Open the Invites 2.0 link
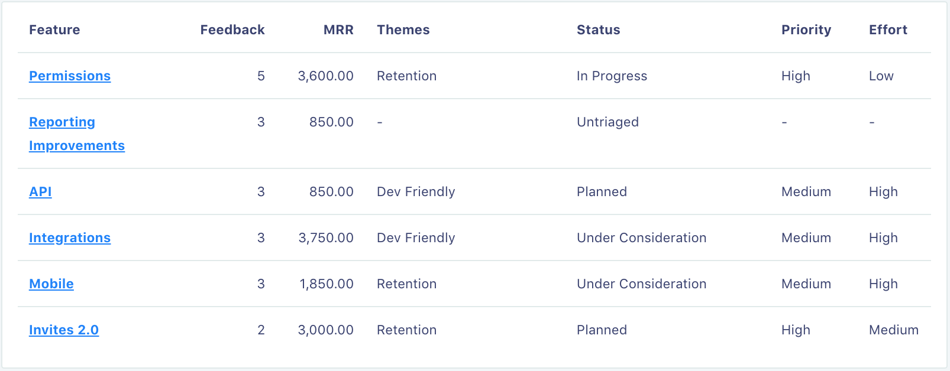Viewport: 950px width, 371px height. point(64,330)
